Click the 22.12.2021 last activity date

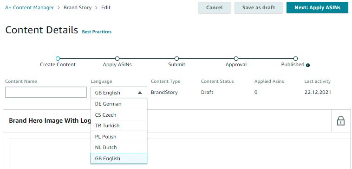pos(318,92)
